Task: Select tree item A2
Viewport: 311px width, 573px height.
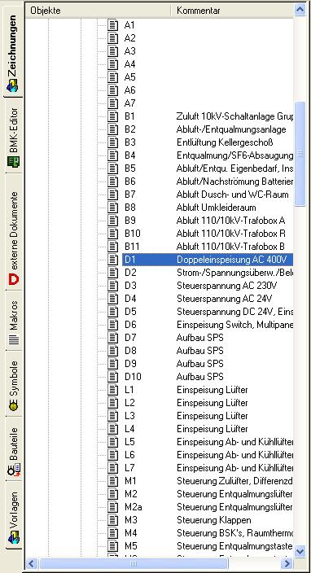Action: coord(129,38)
